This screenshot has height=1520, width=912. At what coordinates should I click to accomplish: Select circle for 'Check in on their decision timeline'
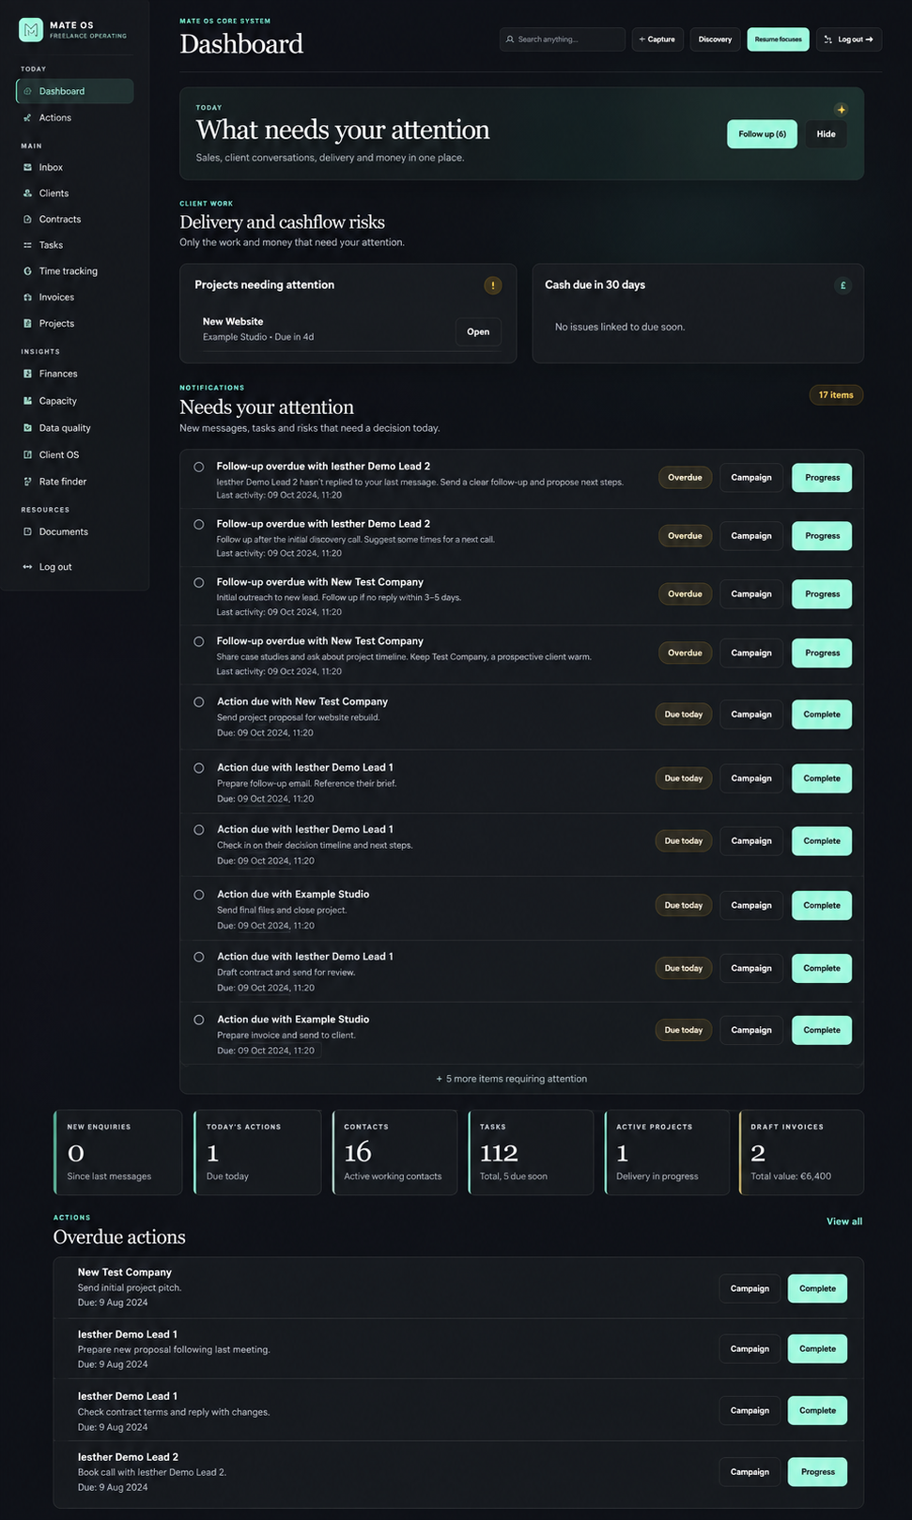tap(199, 830)
